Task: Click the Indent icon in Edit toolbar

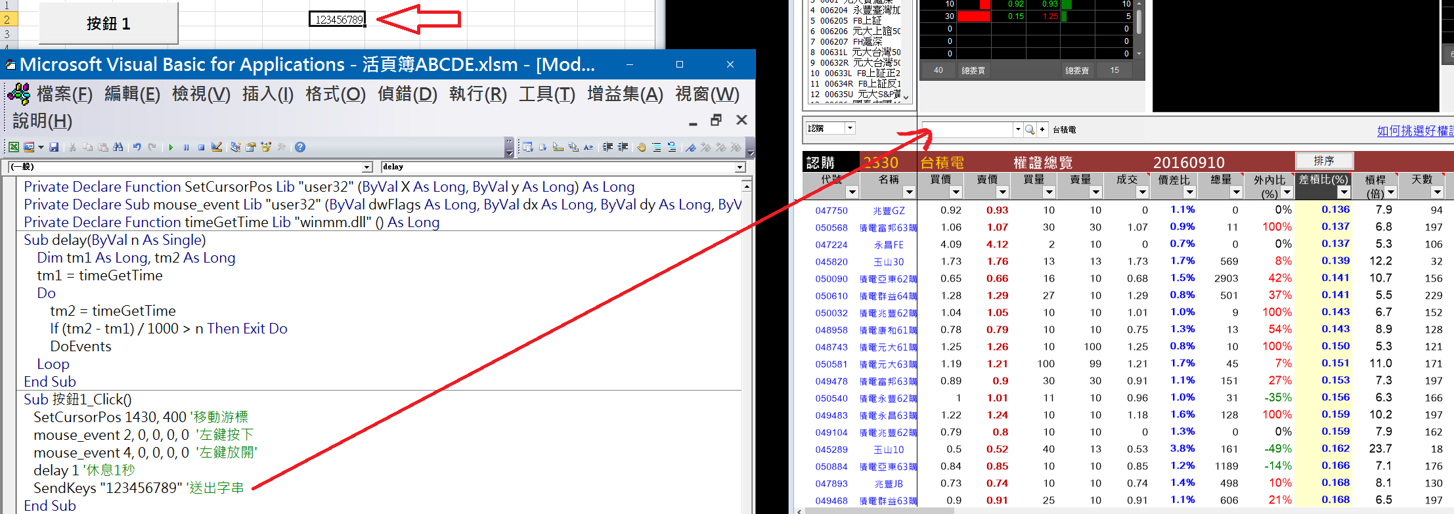Action: (607, 147)
